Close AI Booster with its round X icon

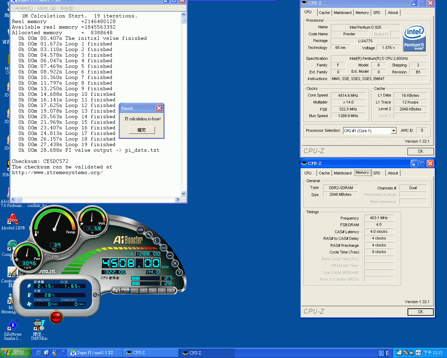click(x=175, y=263)
